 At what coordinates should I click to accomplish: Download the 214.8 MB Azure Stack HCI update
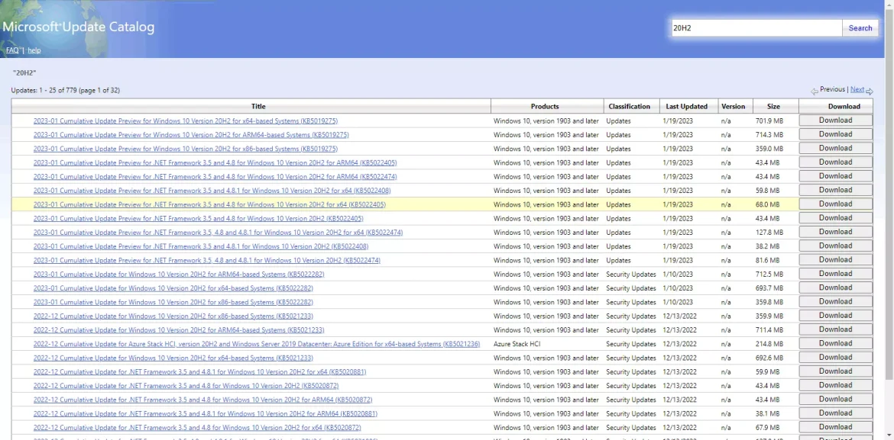pyautogui.click(x=835, y=344)
